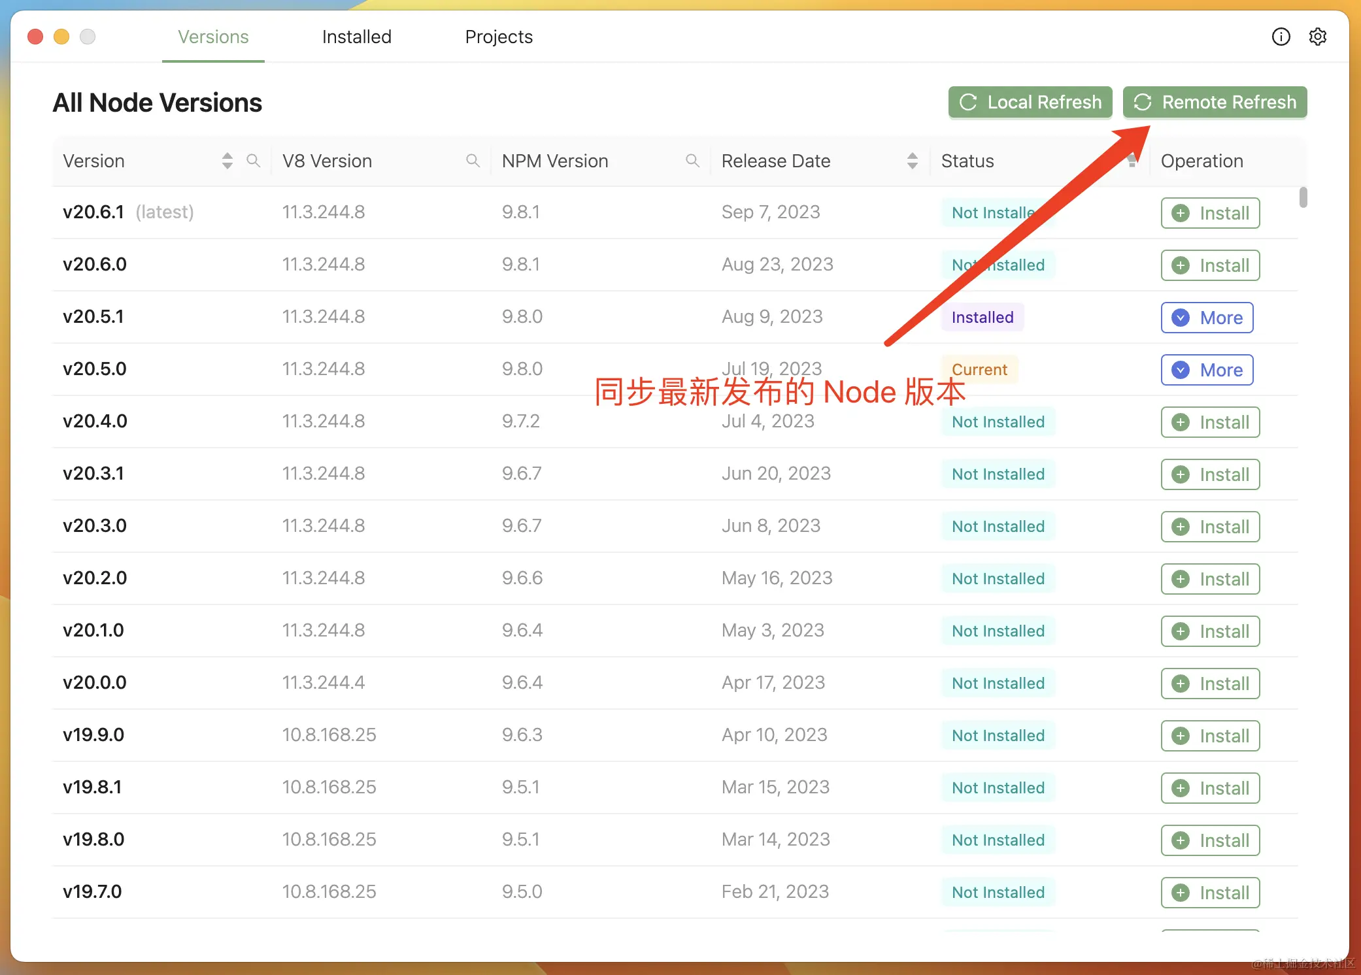Toggle sort arrows on Version column
This screenshot has height=975, width=1361.
click(x=227, y=161)
